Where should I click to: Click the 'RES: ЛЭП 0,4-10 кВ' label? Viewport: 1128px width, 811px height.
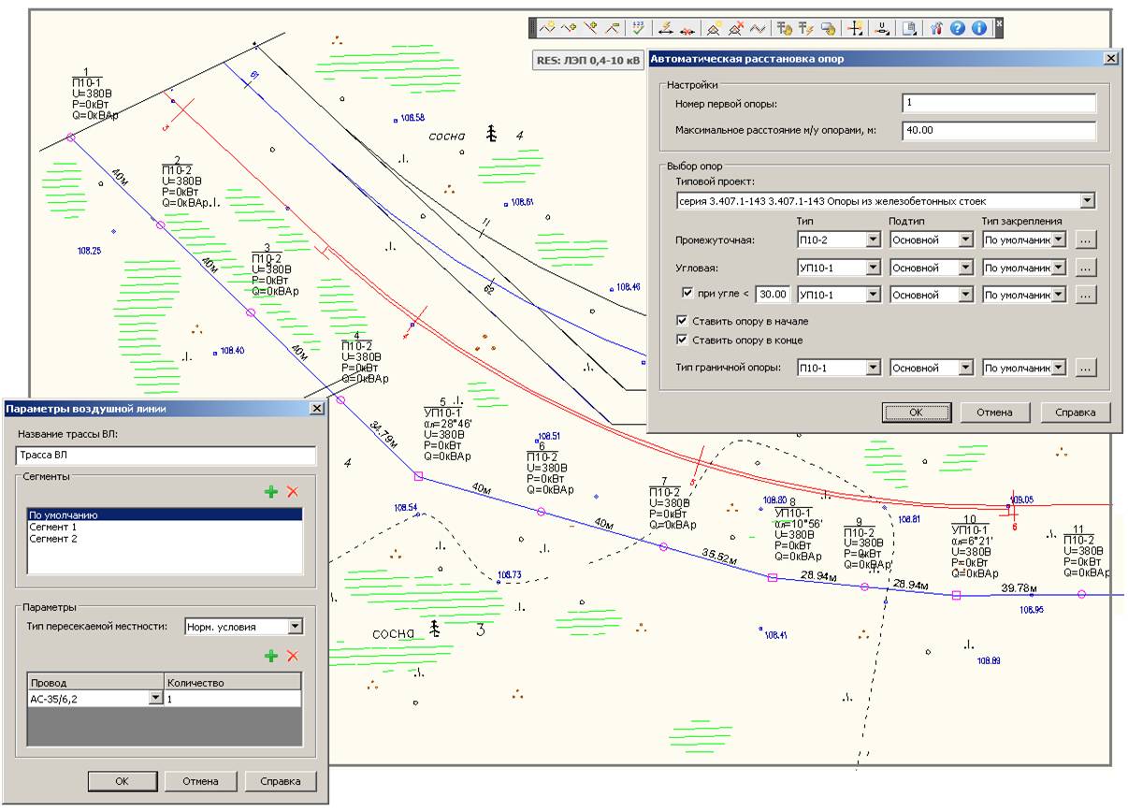pos(588,60)
